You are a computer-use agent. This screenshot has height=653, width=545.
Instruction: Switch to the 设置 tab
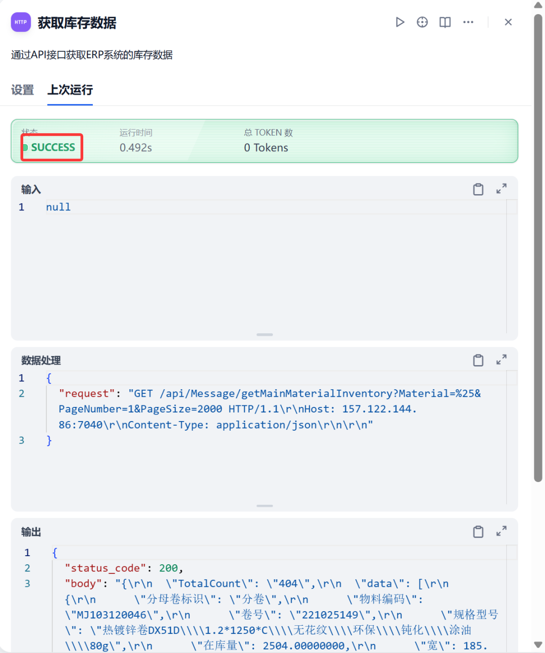point(23,90)
